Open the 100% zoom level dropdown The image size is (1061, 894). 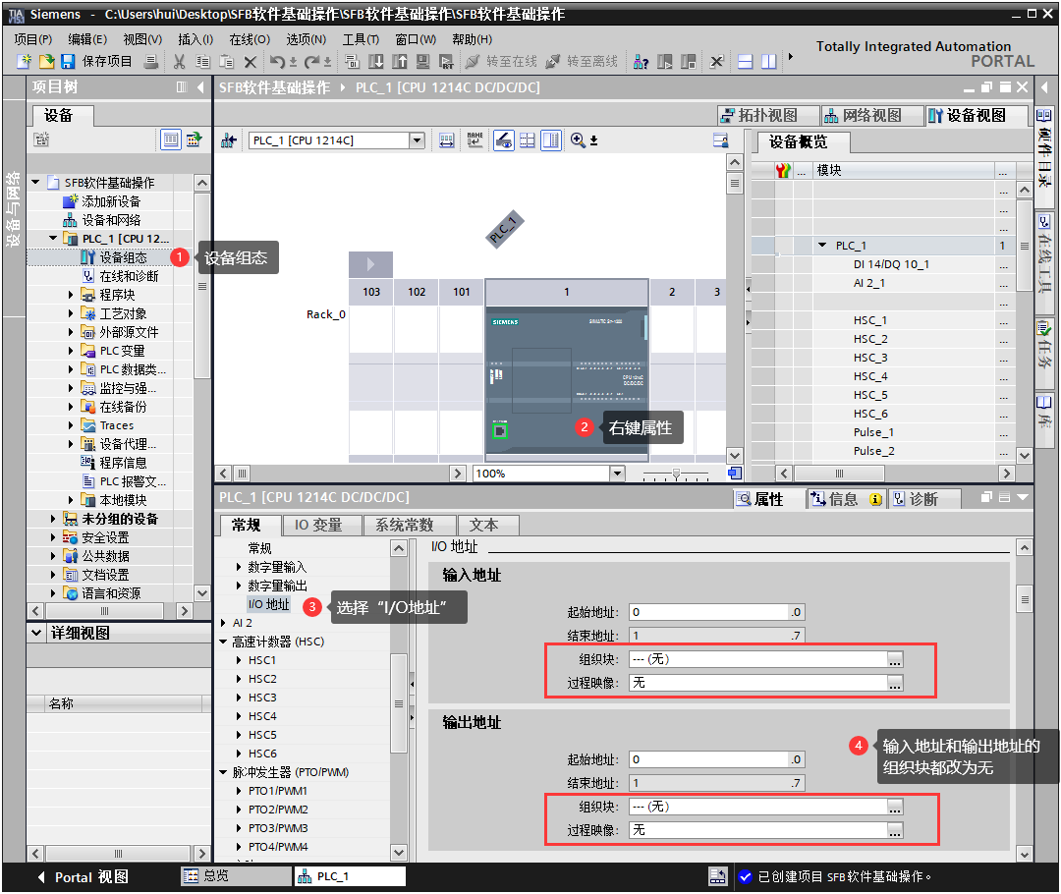[x=617, y=474]
